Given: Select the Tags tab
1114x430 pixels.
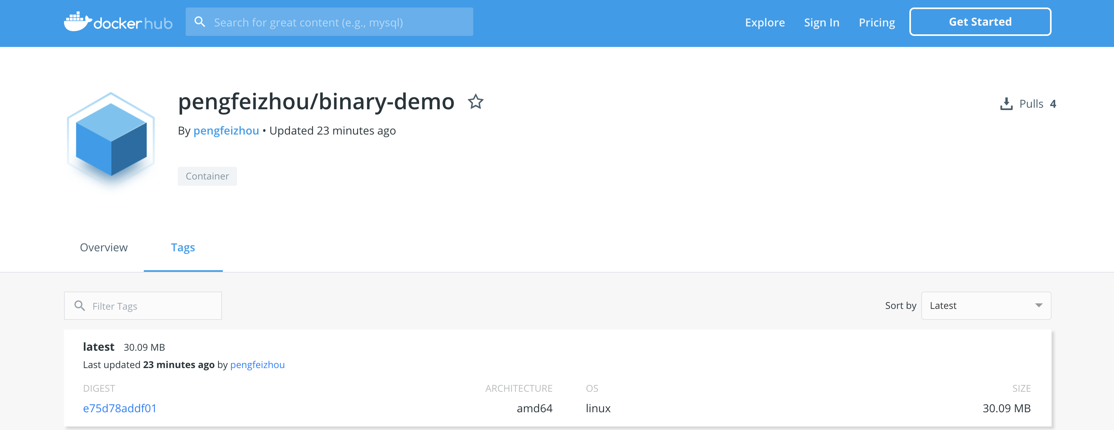Looking at the screenshot, I should (x=183, y=247).
